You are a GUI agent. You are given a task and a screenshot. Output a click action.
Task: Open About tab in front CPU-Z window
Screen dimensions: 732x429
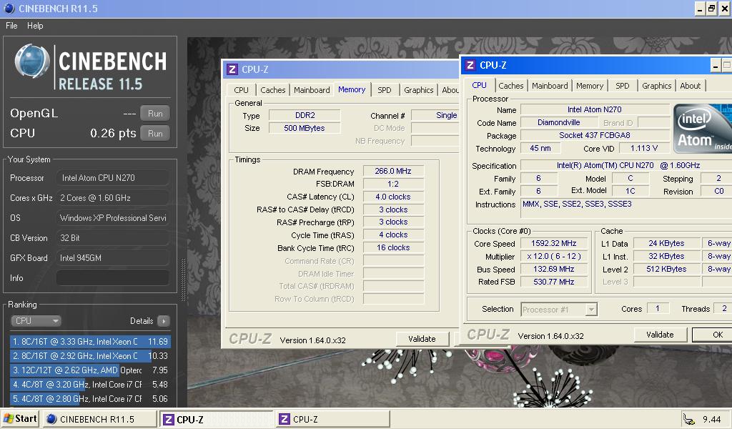tap(690, 86)
